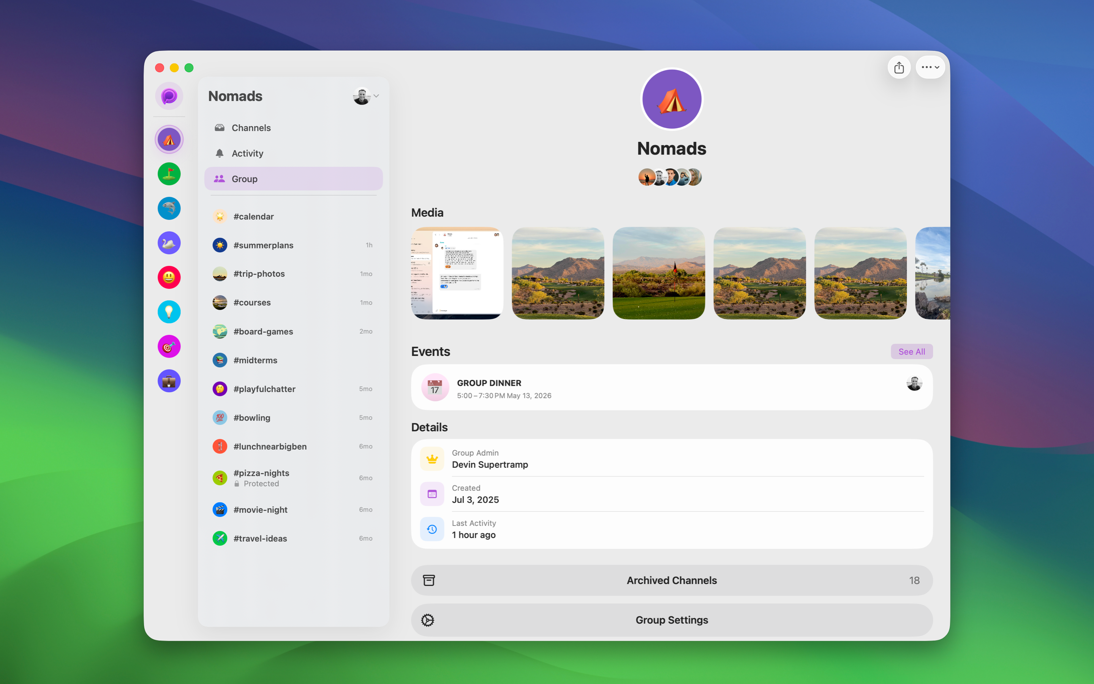Viewport: 1094px width, 684px height.
Task: Open the #bowling channel
Action: pos(293,418)
